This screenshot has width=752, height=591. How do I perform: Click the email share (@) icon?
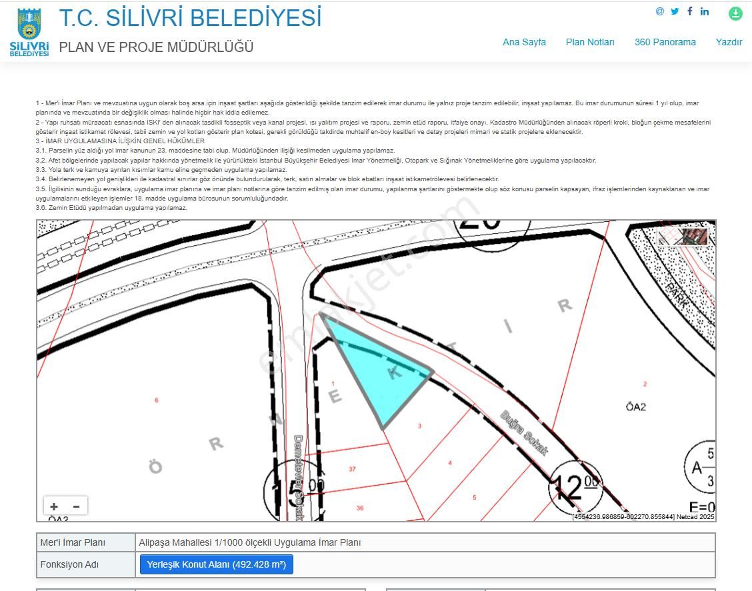(x=660, y=11)
